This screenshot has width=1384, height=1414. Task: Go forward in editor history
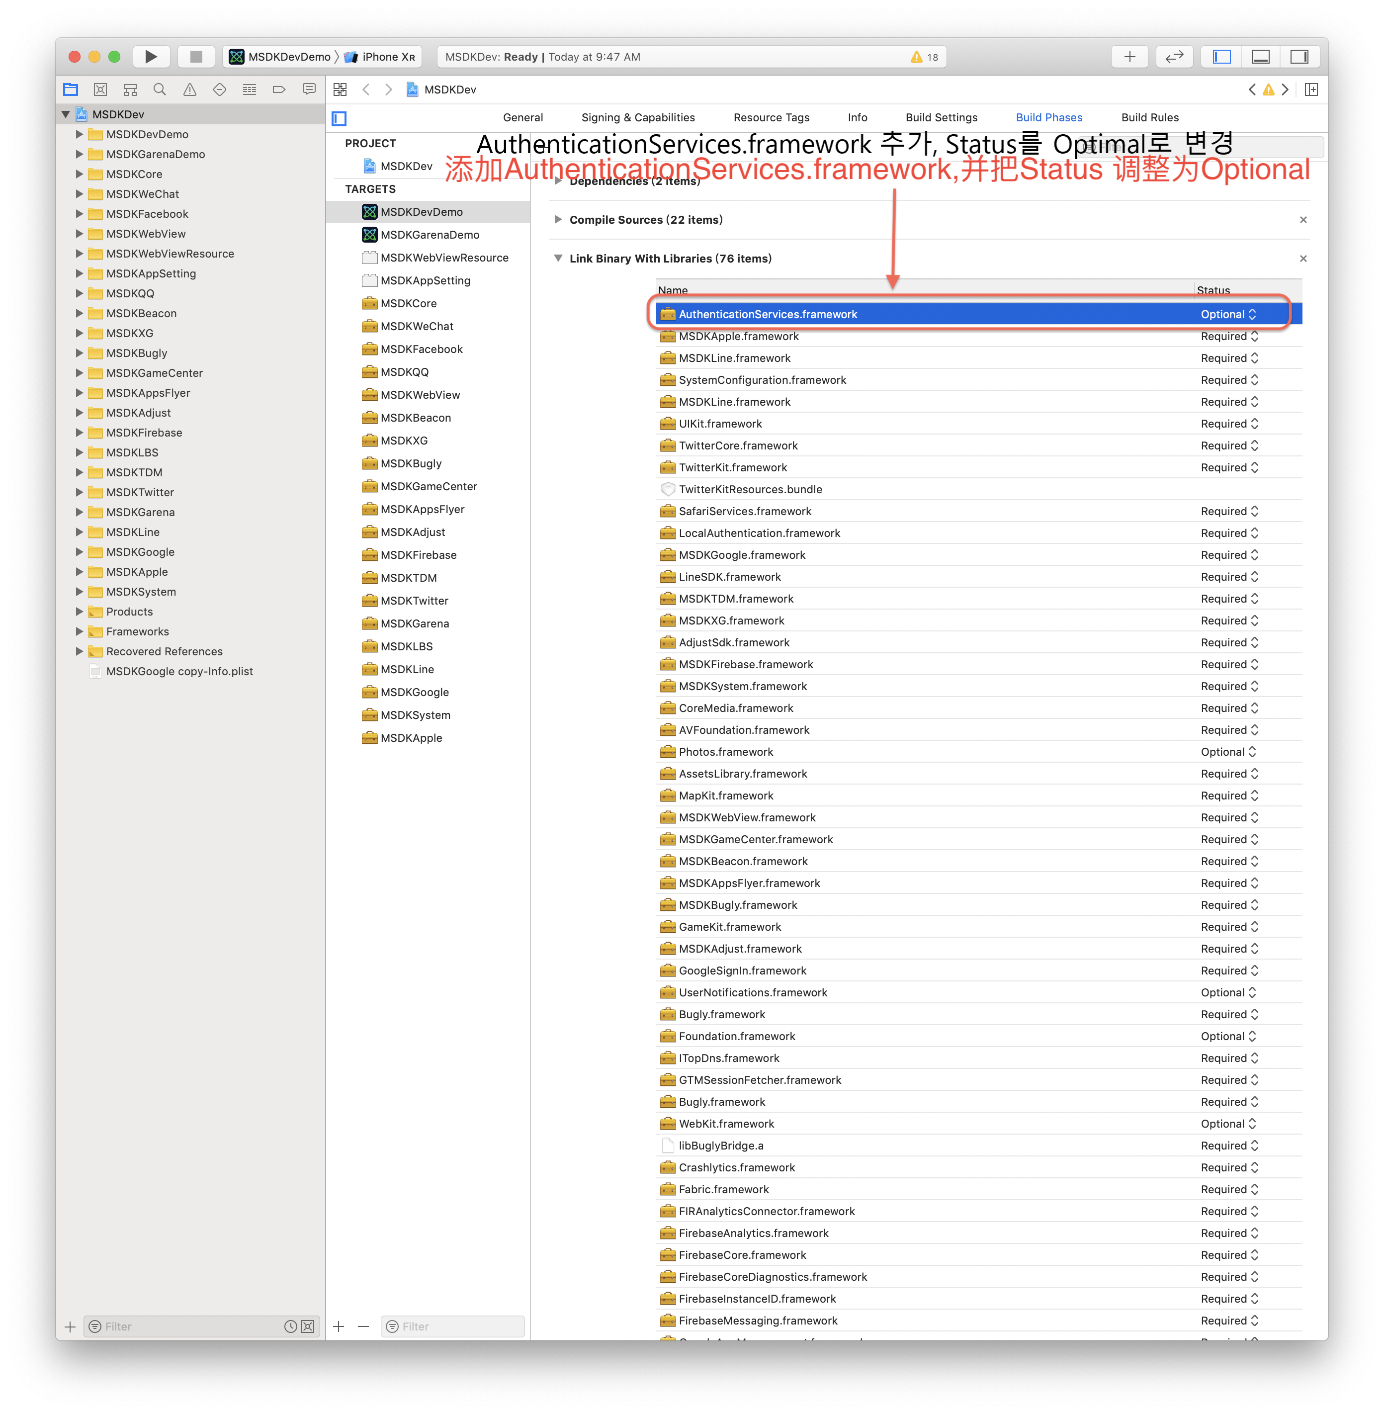[x=389, y=89]
